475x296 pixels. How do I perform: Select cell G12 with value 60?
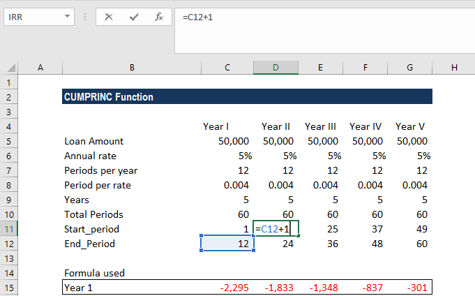tap(410, 244)
